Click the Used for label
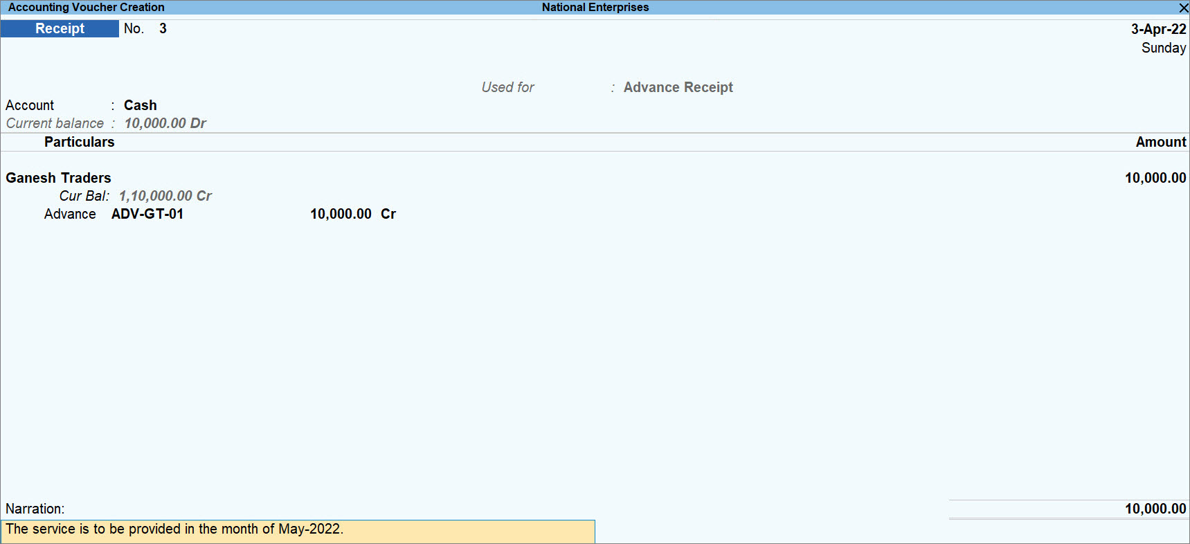 click(x=508, y=87)
